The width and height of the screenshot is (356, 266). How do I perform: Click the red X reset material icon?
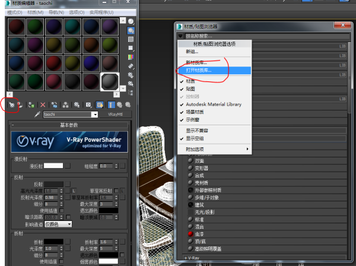pos(43,104)
